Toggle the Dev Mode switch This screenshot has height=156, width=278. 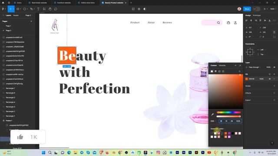256,9
